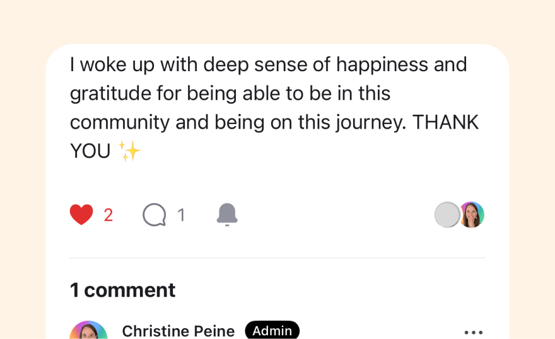Show who liked via the count 2
This screenshot has width=555, height=339.
108,215
